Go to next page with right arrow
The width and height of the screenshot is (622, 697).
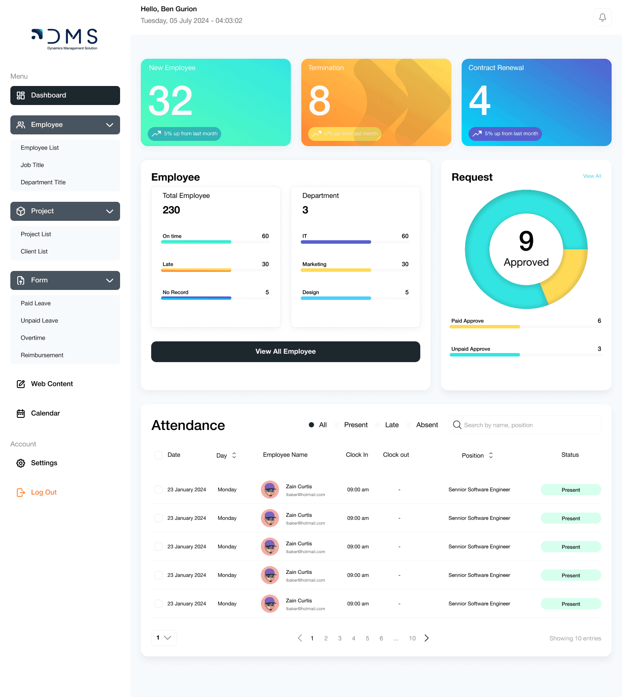(427, 638)
